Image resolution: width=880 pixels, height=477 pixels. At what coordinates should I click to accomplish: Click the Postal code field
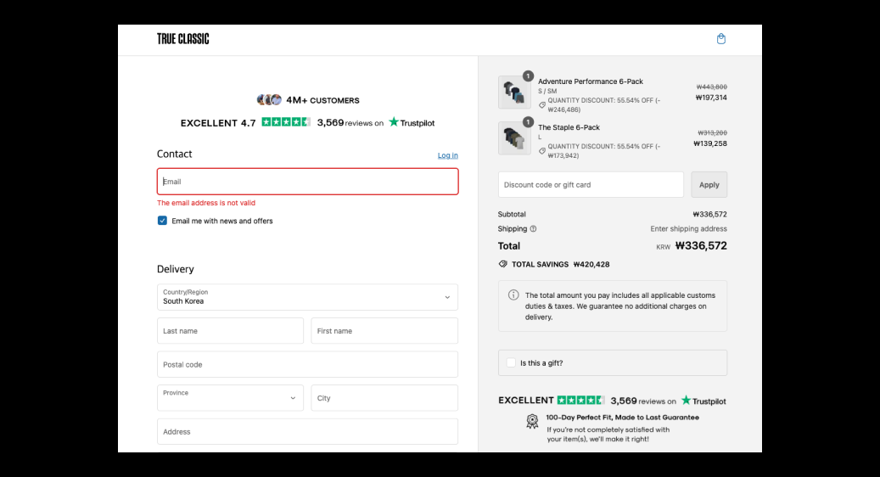point(307,365)
